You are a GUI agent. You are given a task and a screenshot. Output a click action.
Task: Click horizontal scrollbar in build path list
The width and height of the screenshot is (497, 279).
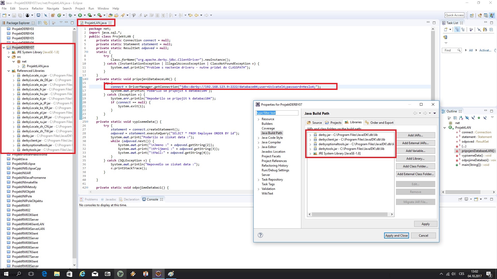349,214
